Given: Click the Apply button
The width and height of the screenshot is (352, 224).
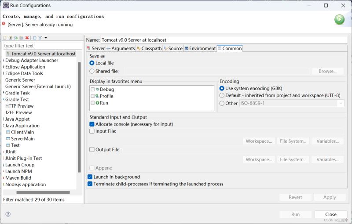Looking at the screenshot, I should point(330,197).
